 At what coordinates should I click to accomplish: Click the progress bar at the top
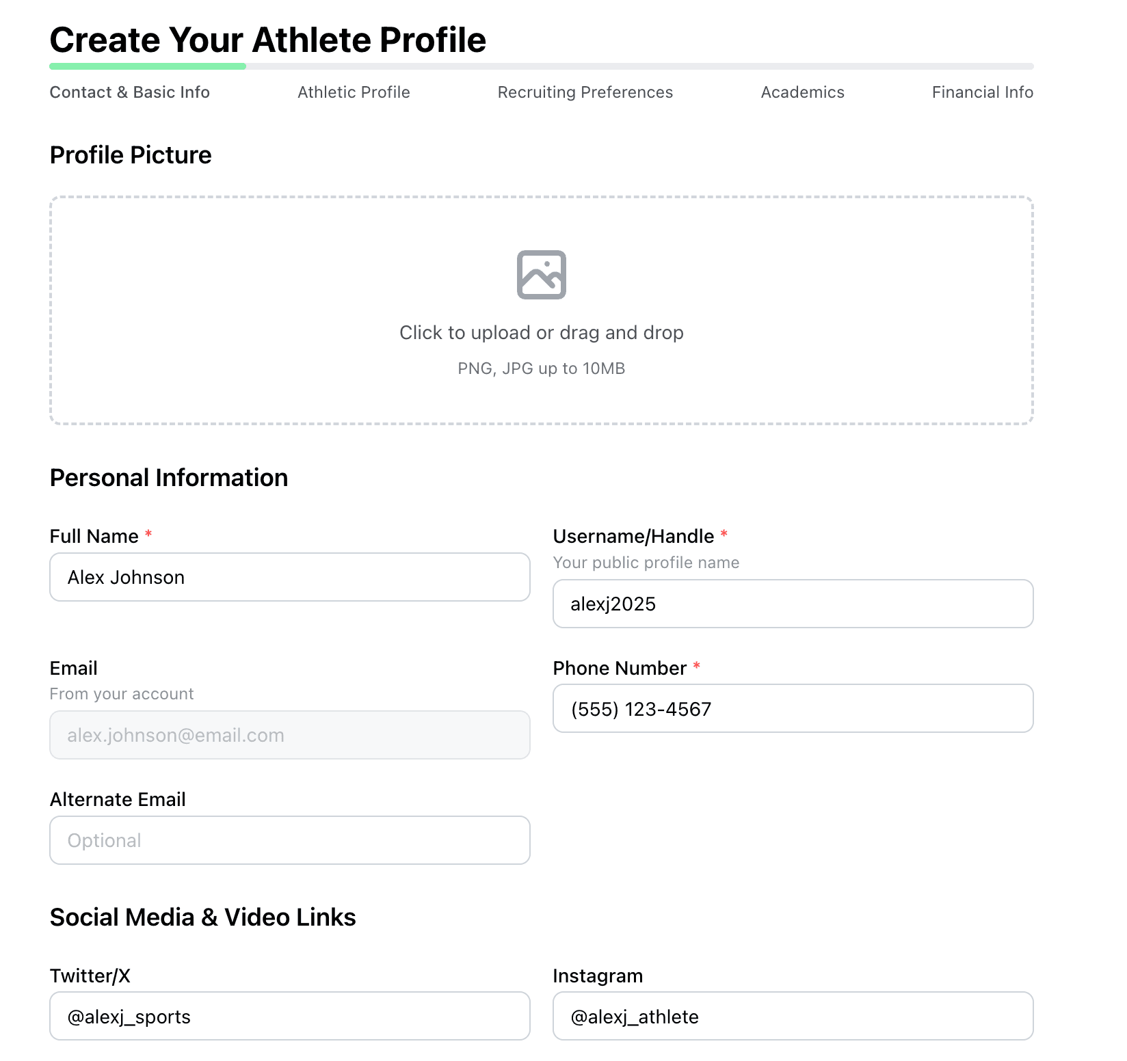click(541, 66)
